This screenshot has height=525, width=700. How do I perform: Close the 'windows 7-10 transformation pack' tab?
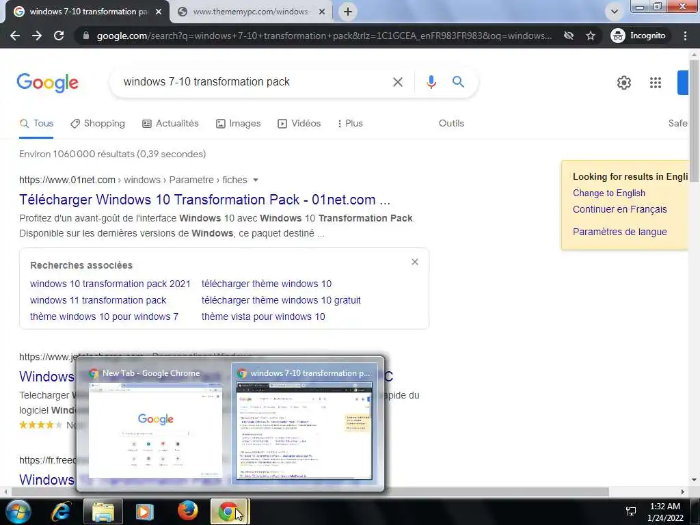click(x=158, y=12)
